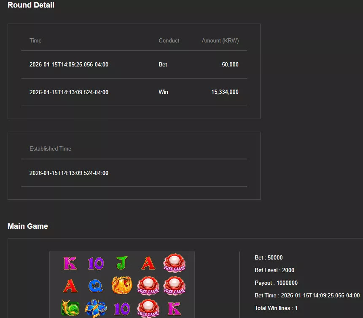
Task: Click the Main Game heading
Action: point(28,226)
